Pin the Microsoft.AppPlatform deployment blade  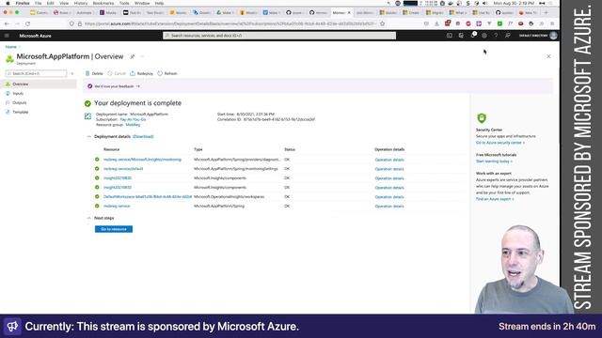pyautogui.click(x=133, y=56)
